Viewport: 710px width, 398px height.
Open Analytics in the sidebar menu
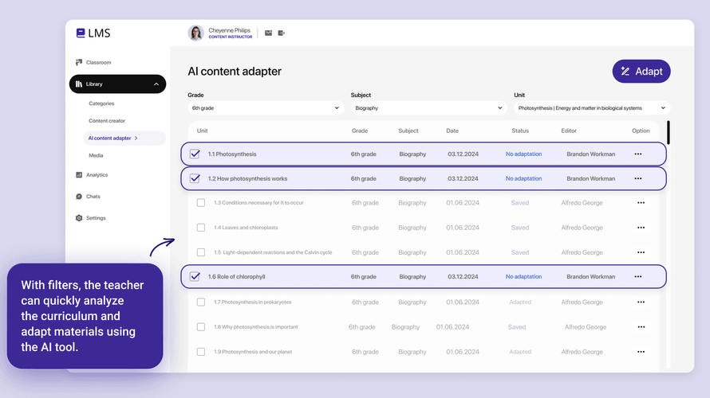[x=97, y=175]
